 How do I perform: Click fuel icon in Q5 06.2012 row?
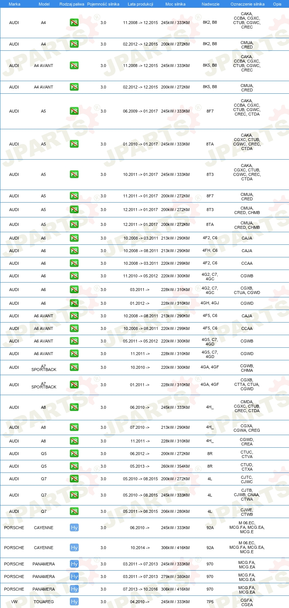pos(74,454)
